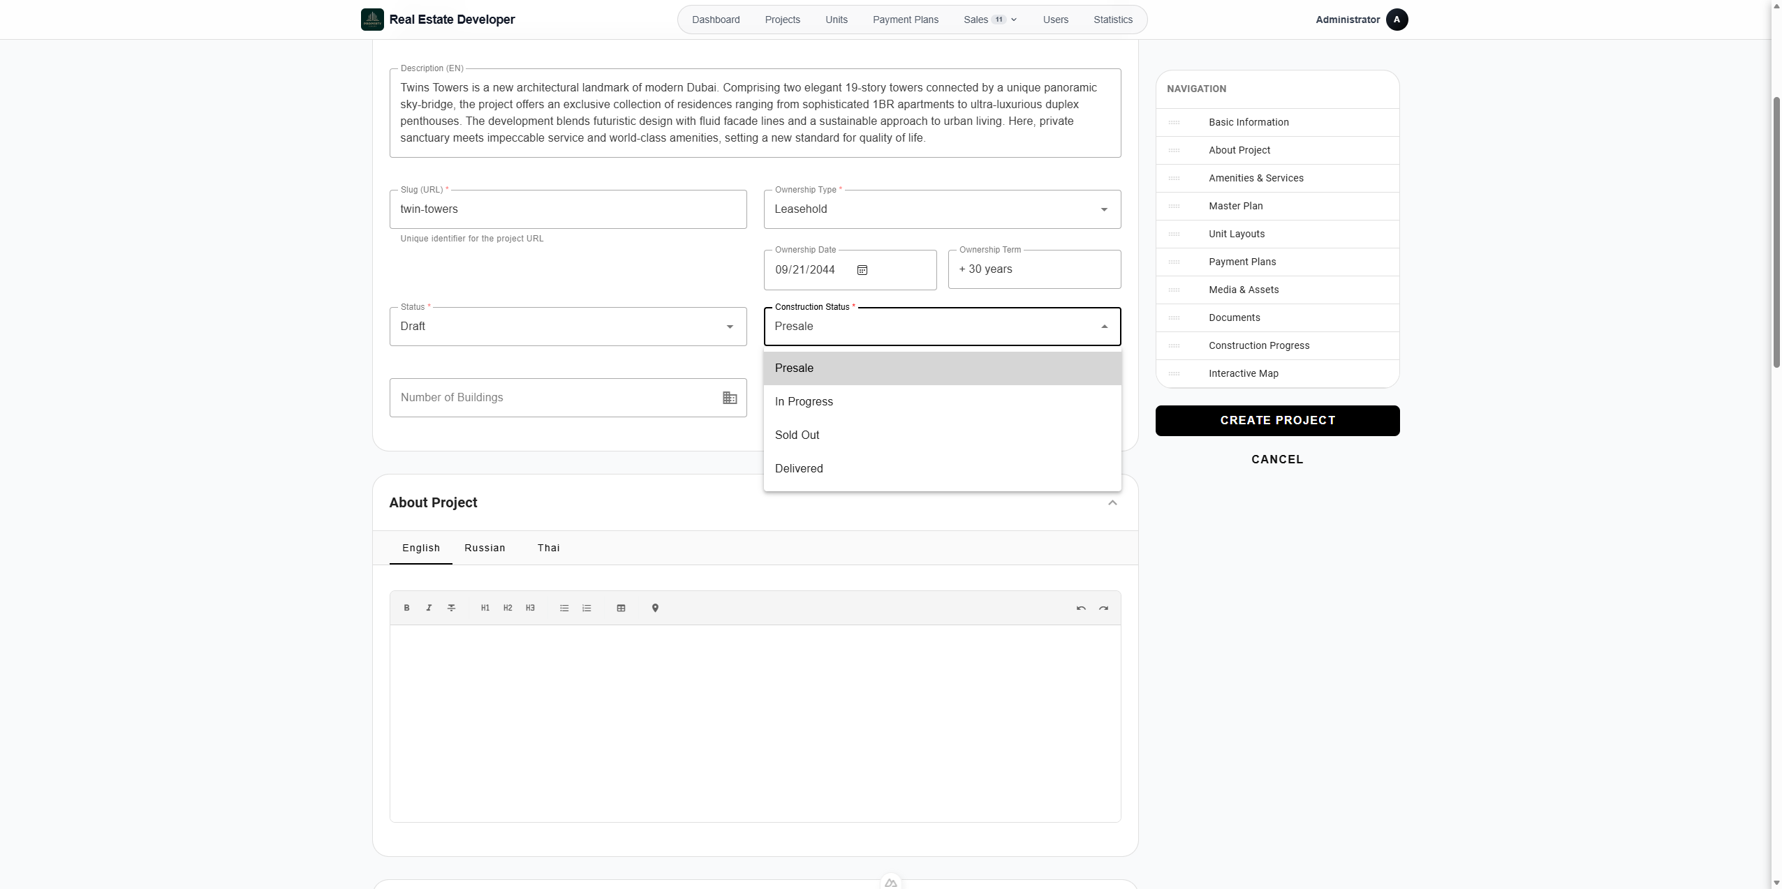Jump to Basic Information section
The width and height of the screenshot is (1782, 889).
[x=1249, y=122]
